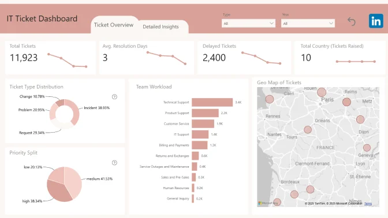Expand the Type dropdown chevron arrow
The height and width of the screenshot is (218, 388).
coord(271,23)
